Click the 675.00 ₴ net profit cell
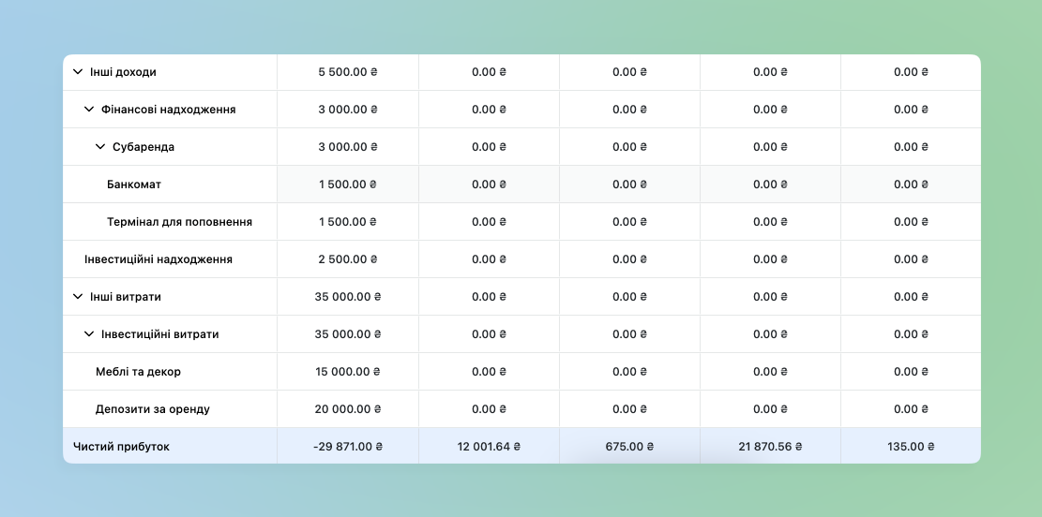Screen dimensions: 1042x517 629,447
